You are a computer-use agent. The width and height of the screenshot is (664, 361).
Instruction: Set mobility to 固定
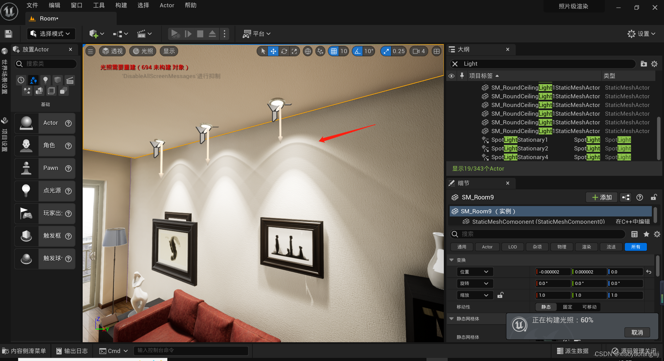[567, 307]
